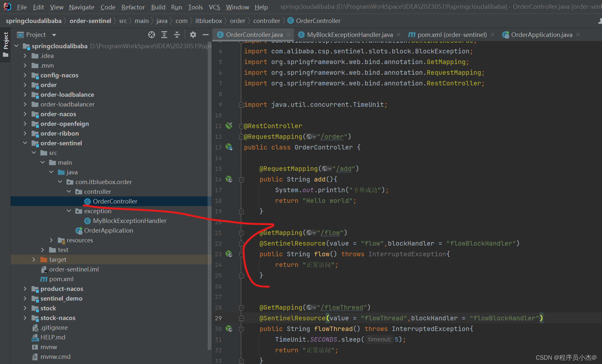Click the request mapping gutter icon on line 30
The height and width of the screenshot is (364, 602).
point(229,329)
